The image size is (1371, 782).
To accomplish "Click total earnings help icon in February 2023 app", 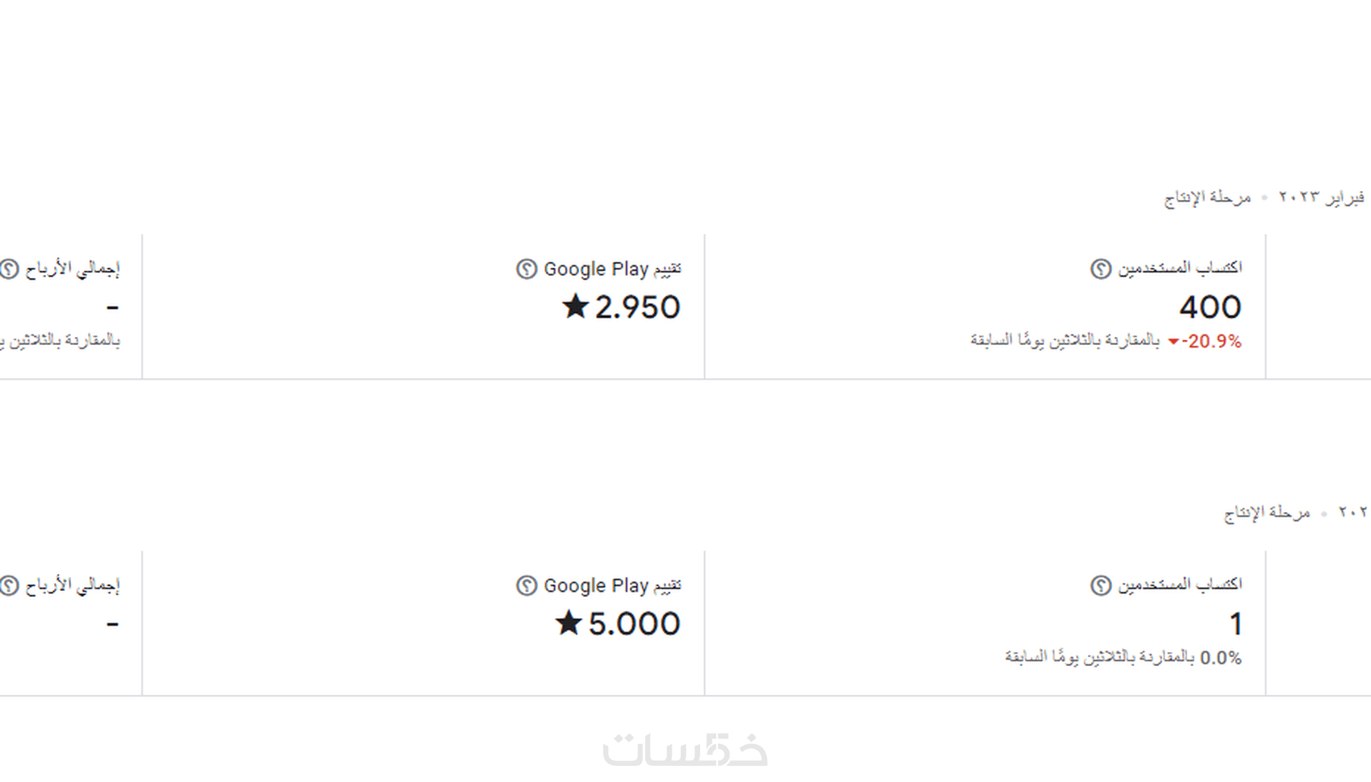I will coord(10,268).
